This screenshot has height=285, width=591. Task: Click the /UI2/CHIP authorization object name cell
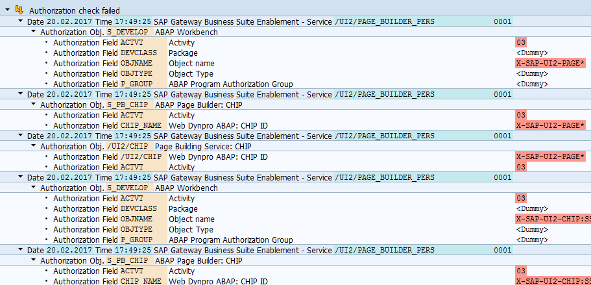(x=130, y=146)
